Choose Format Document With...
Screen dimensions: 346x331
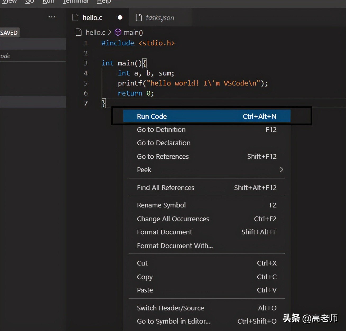[207, 246]
